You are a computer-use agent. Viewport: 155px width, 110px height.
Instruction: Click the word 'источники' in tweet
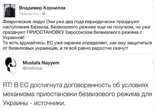pyautogui.click(x=49, y=103)
